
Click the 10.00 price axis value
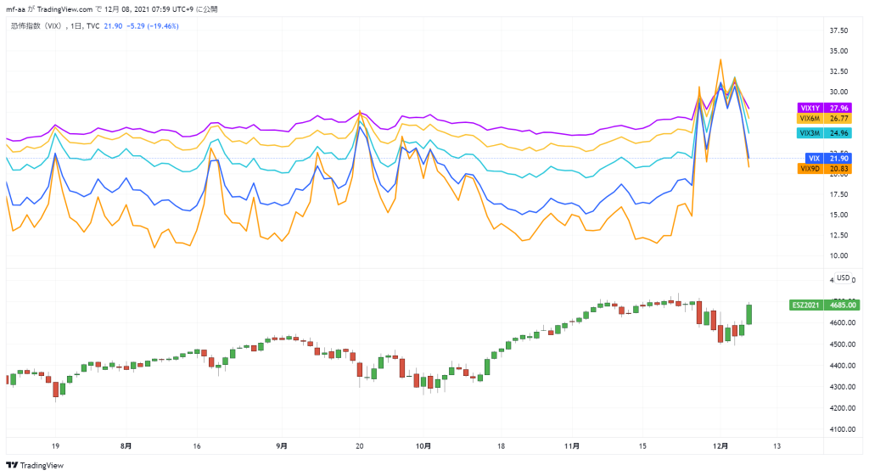click(x=838, y=256)
